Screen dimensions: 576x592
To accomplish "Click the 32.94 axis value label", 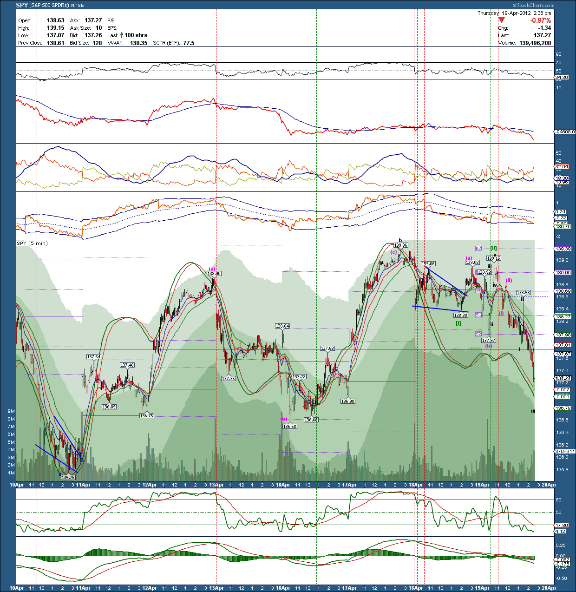I will coord(562,166).
